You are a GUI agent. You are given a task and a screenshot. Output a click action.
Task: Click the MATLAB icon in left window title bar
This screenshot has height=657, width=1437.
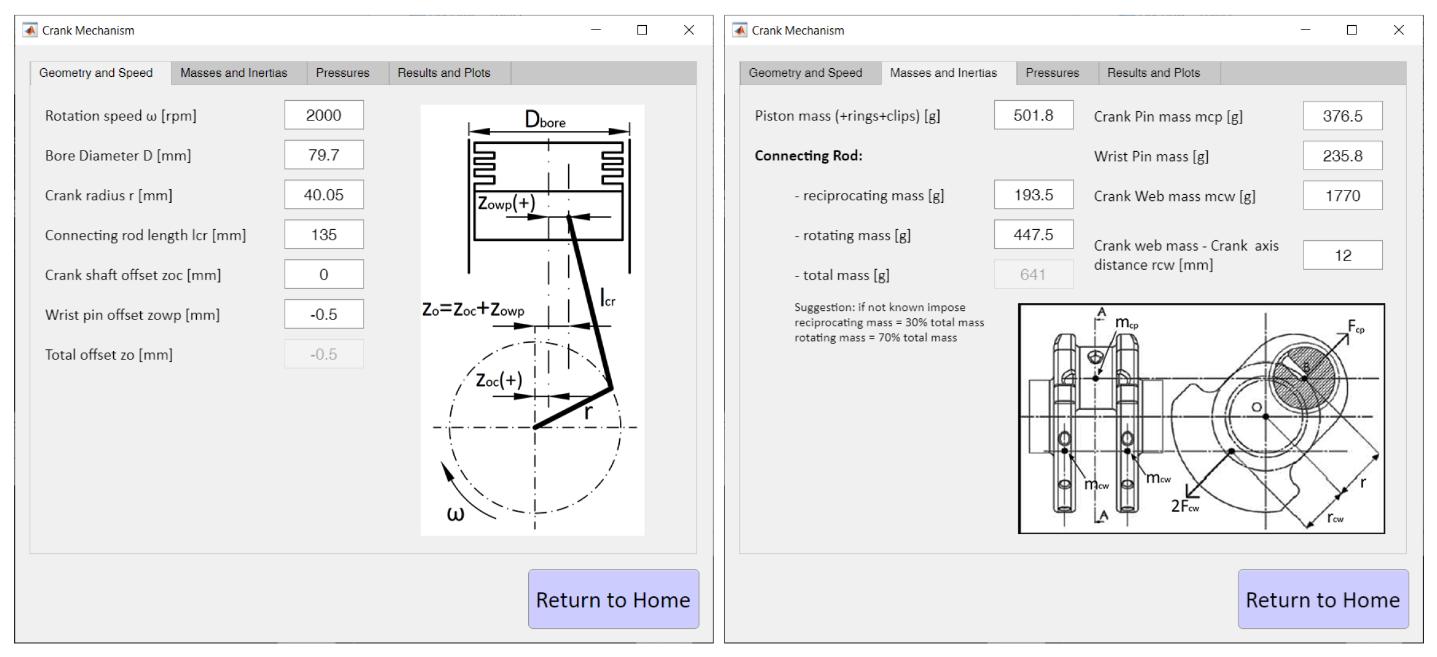tap(30, 30)
